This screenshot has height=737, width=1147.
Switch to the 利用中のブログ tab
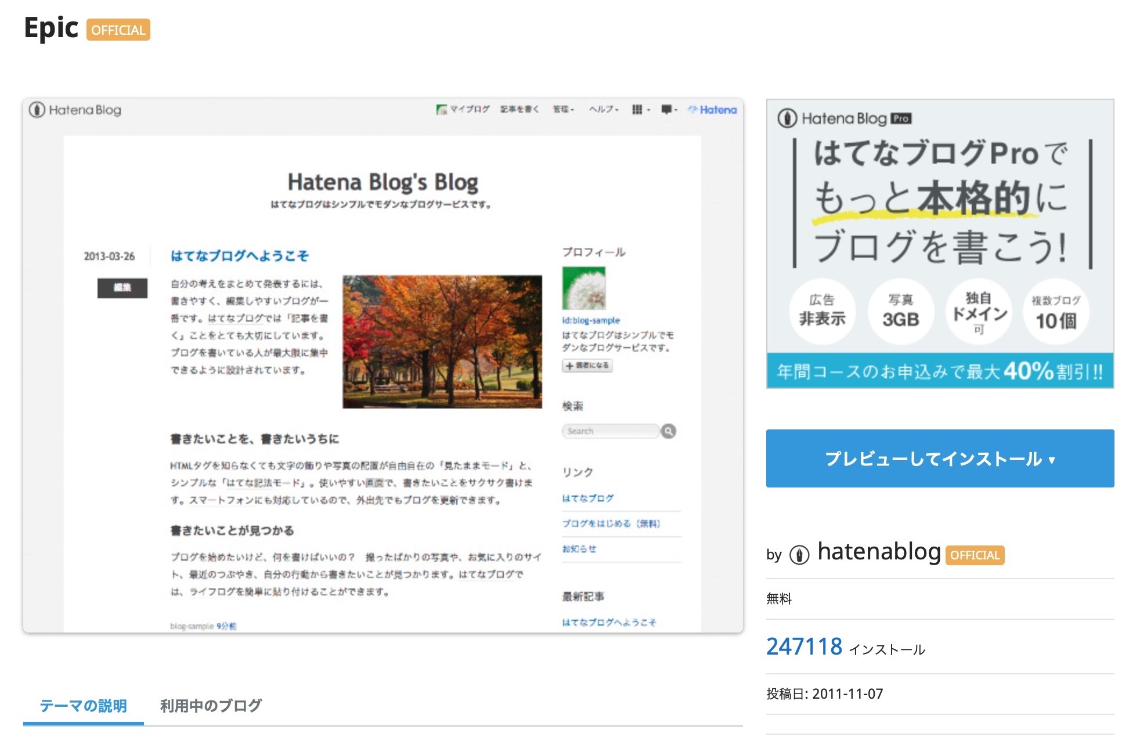(211, 706)
